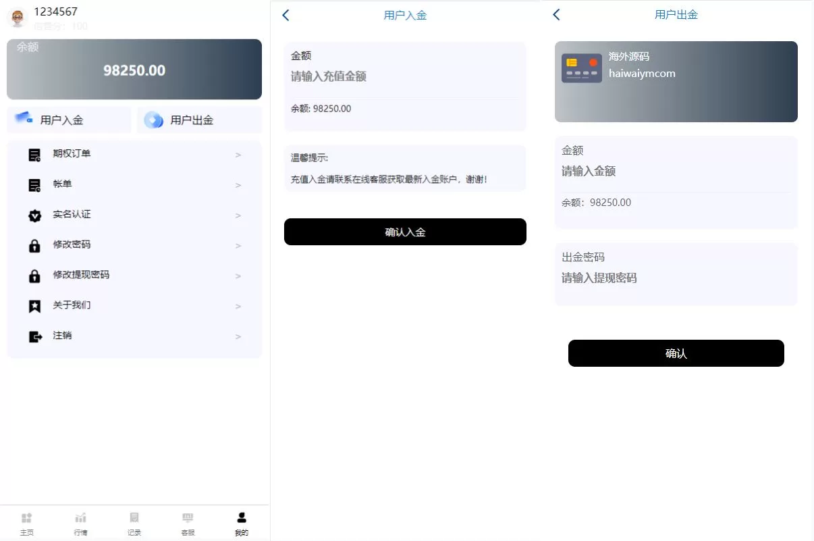This screenshot has width=814, height=541.
Task: Click the 确认 button on 用户出金
Action: [676, 353]
